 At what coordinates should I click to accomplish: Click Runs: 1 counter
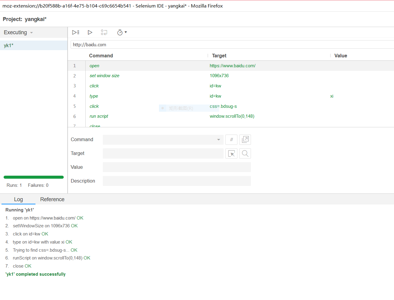click(14, 185)
